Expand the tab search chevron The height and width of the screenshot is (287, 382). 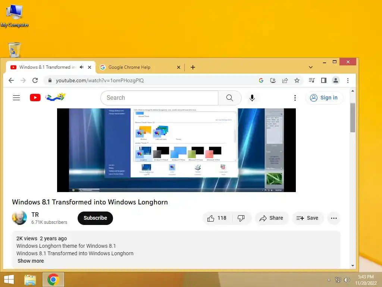click(x=311, y=67)
